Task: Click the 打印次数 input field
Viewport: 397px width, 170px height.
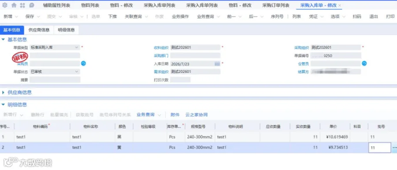Action: 180,80
